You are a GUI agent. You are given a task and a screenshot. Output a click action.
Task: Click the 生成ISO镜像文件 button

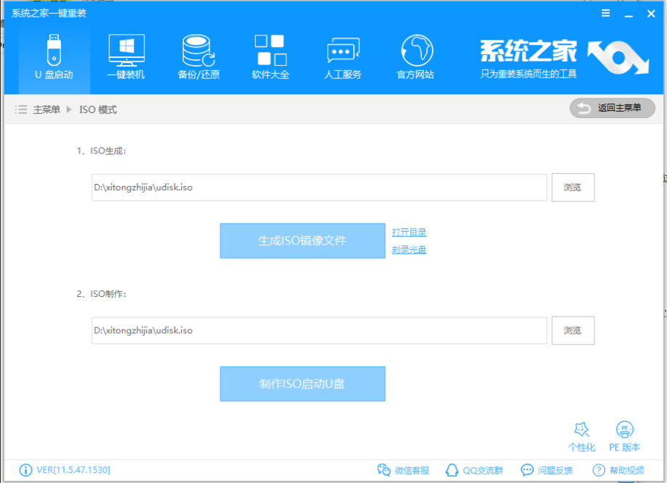click(x=302, y=240)
